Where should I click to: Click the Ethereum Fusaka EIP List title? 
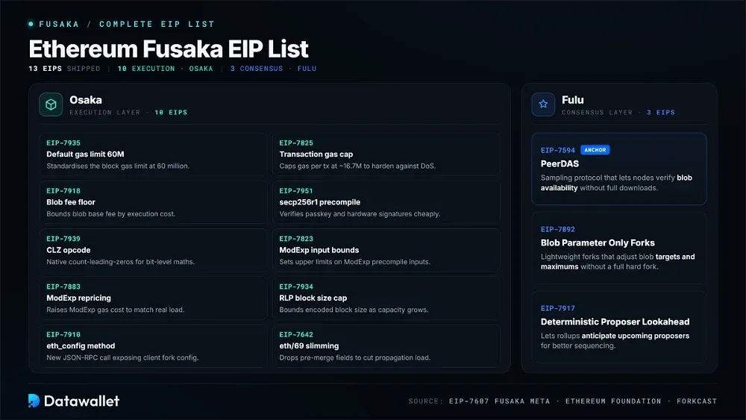pyautogui.click(x=169, y=49)
